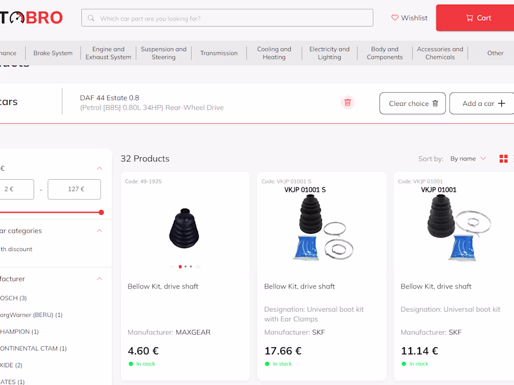Open the Transmission category tab
Screen dimensions: 514x385
click(x=219, y=53)
